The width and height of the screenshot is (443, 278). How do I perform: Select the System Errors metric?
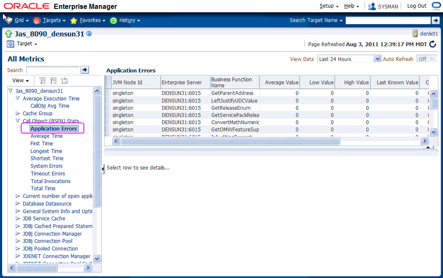[46, 166]
